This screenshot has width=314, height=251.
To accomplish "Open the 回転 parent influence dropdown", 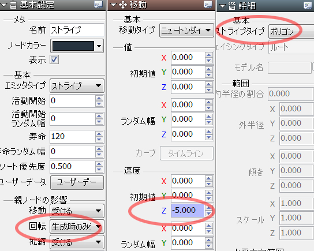I will click(x=77, y=227).
